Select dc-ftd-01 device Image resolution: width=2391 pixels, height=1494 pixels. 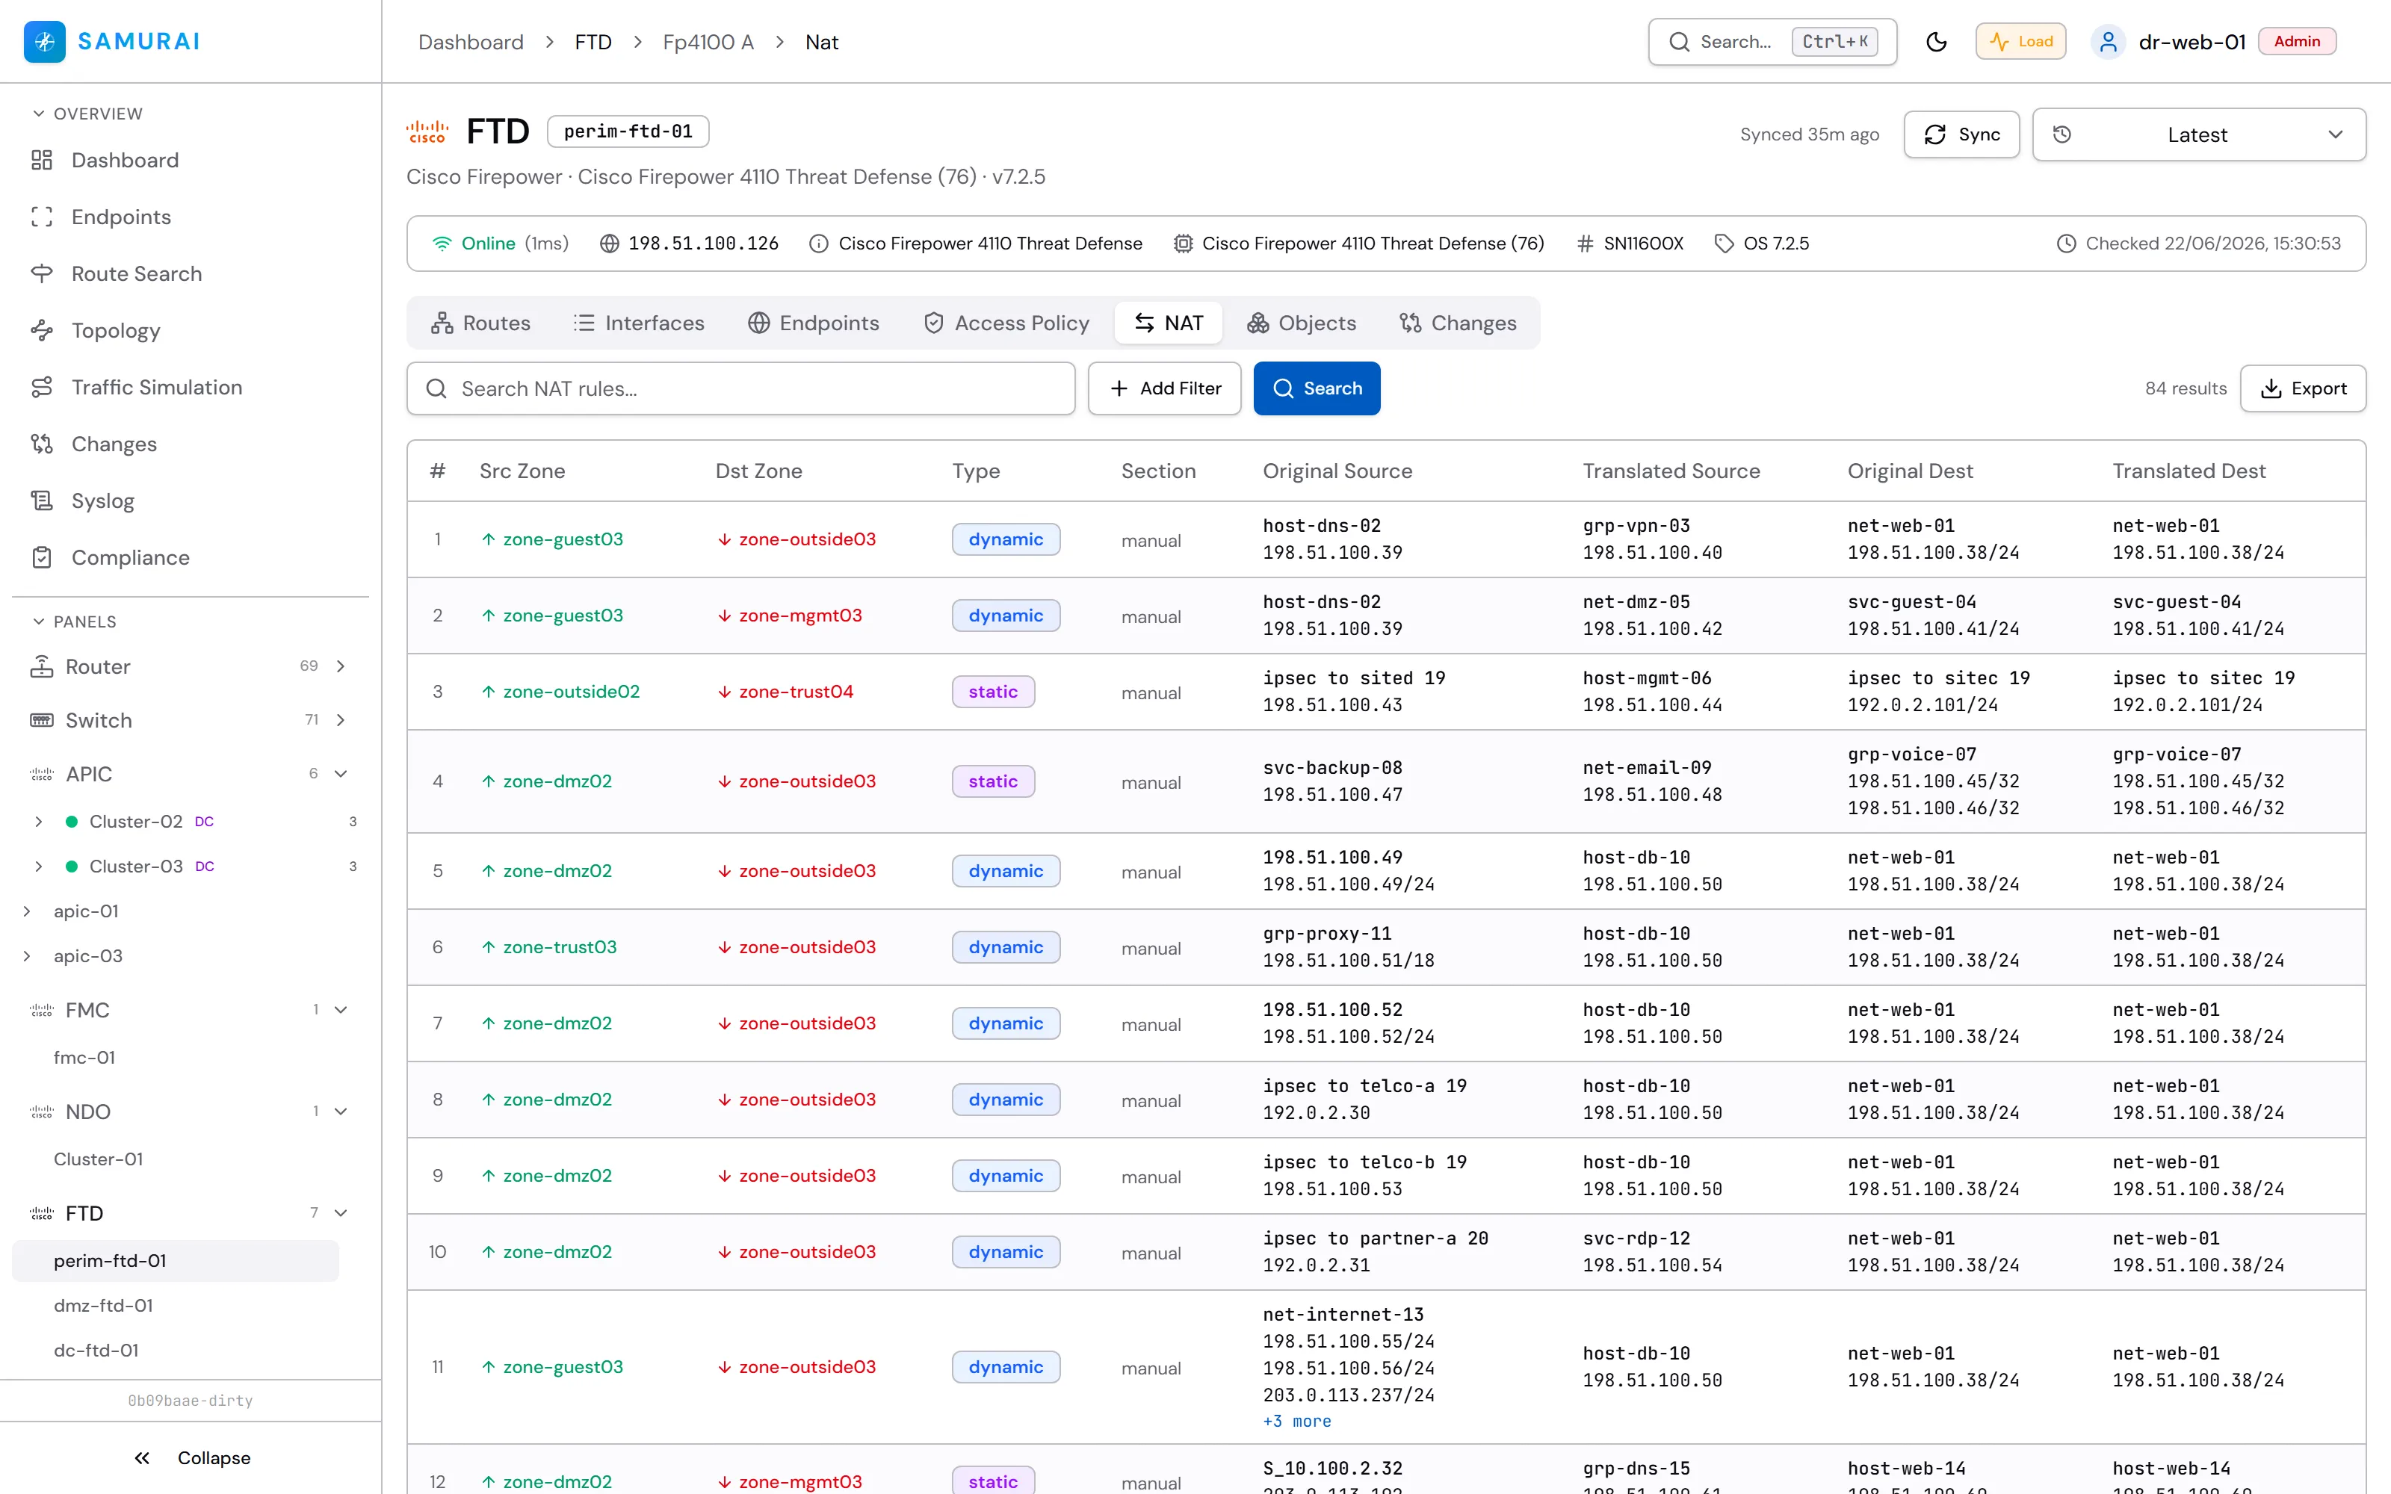96,1350
